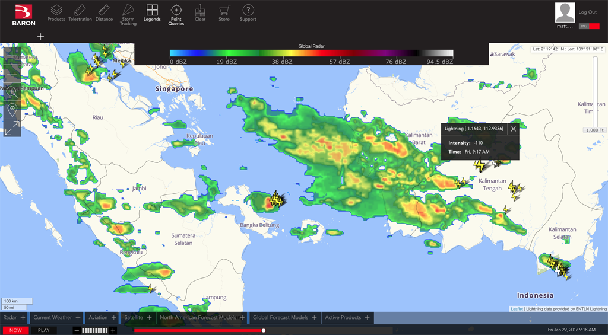Expand the Radar menu with its plus
Screen dimensions: 608x335
(23, 318)
